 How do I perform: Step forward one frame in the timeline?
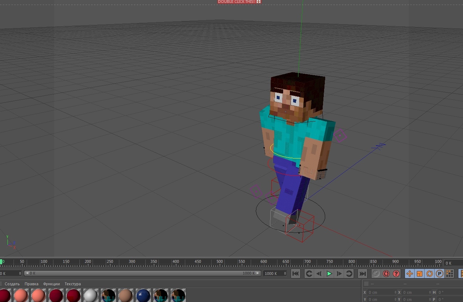point(339,274)
